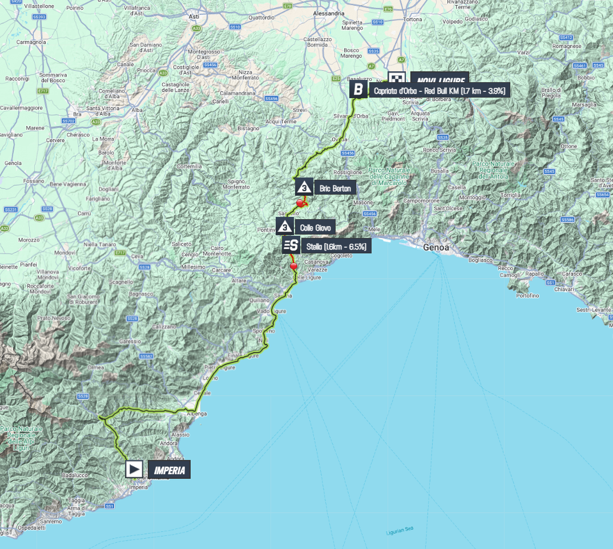Viewport: 613px width, 549px height.
Task: Click the Ligurian Sea label
Action: coord(400,531)
